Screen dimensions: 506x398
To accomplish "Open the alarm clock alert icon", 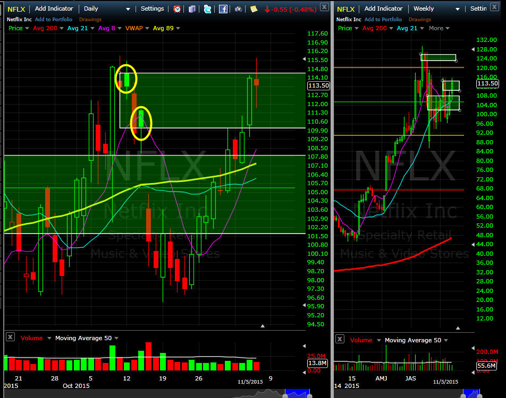I will click(177, 9).
